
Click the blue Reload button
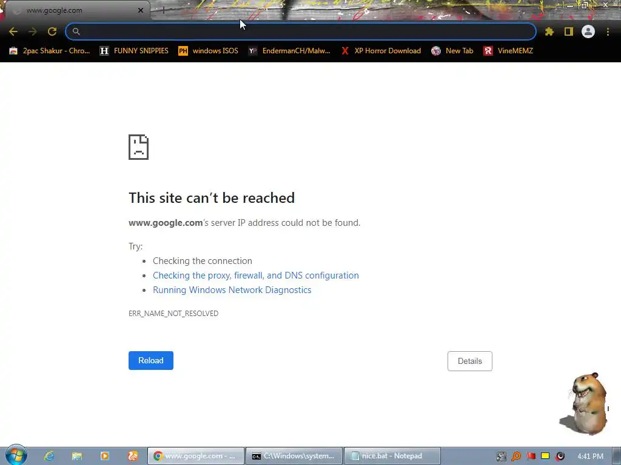pyautogui.click(x=151, y=361)
